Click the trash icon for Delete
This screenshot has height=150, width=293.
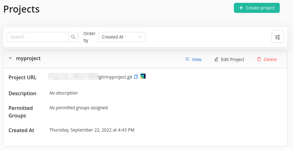[x=259, y=59]
